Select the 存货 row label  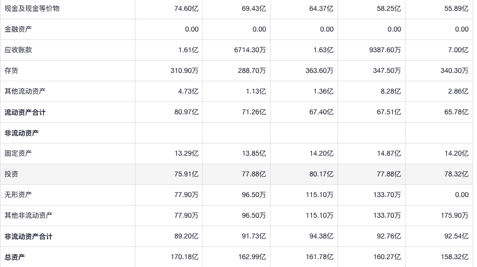point(11,70)
